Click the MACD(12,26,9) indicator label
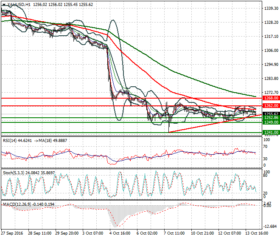This screenshot has height=238, width=280. tap(29, 204)
